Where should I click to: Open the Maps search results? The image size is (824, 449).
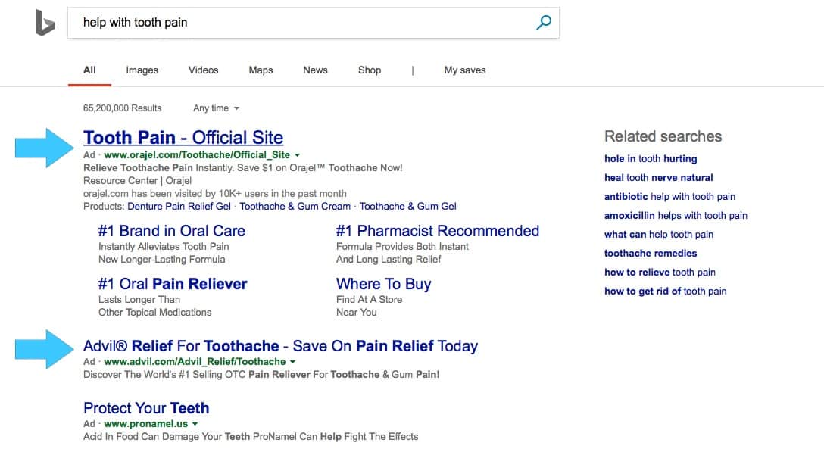(260, 70)
